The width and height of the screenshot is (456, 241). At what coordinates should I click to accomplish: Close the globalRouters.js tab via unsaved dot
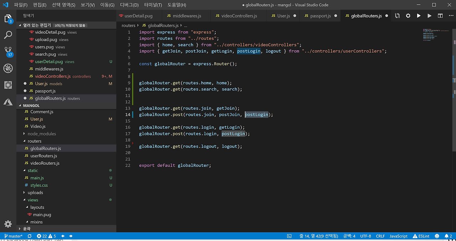[387, 16]
